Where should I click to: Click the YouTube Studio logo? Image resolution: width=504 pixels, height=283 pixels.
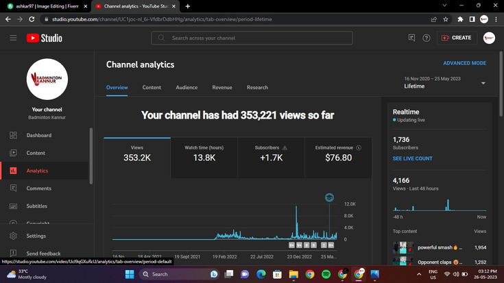coord(45,38)
